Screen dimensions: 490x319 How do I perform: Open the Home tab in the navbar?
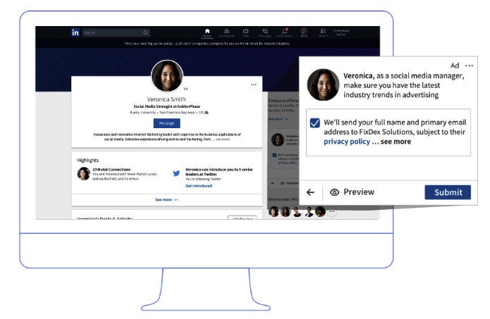[x=207, y=33]
